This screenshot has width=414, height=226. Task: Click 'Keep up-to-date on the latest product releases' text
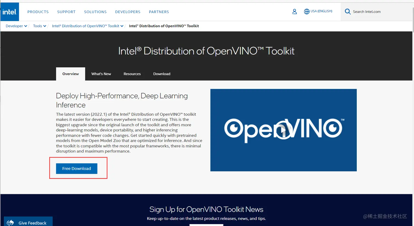(206, 218)
